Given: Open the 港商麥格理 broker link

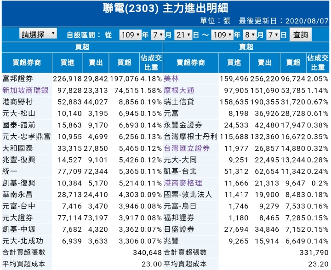Looking at the screenshot, I should pos(183,183).
